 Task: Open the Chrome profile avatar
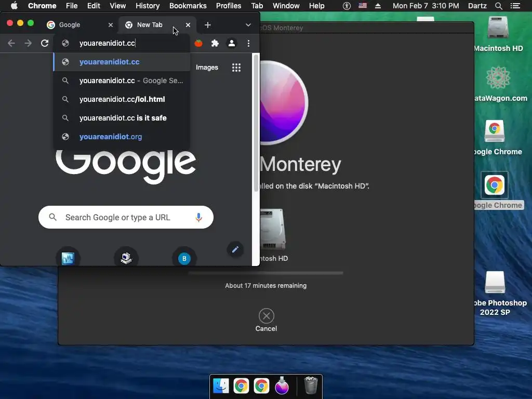point(232,43)
